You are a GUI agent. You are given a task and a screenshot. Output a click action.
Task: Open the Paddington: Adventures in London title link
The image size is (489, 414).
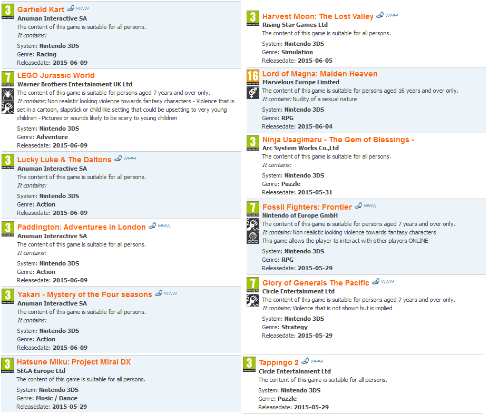click(81, 227)
